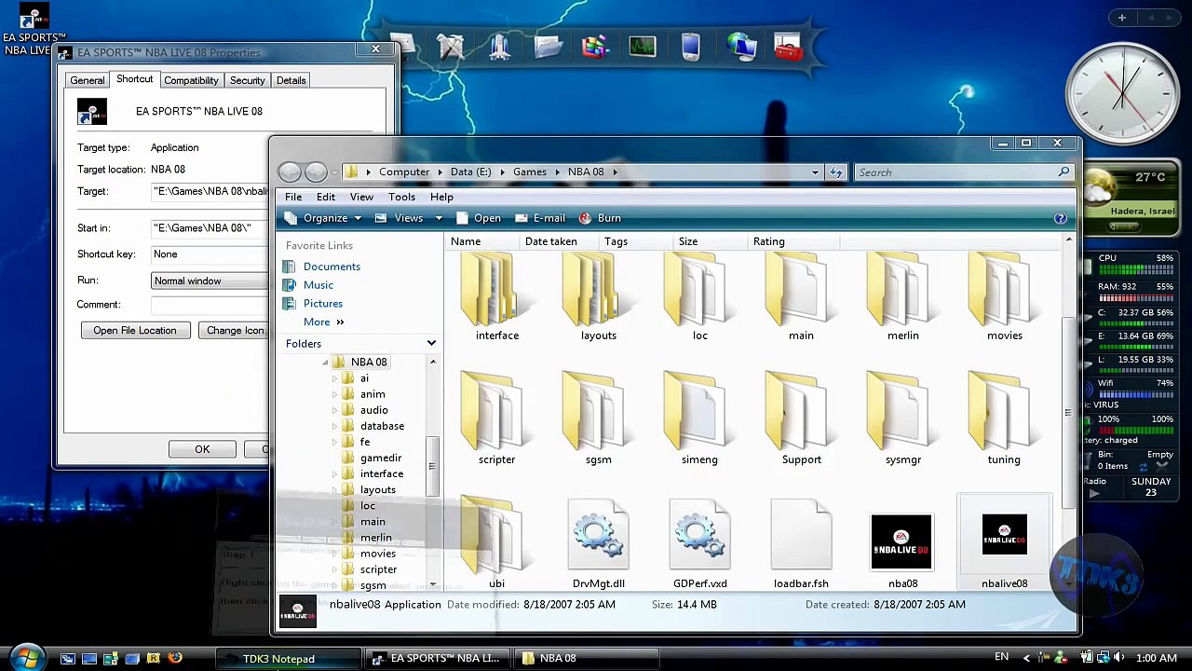1192x671 pixels.
Task: Select the simeng folder icon
Action: click(x=699, y=419)
